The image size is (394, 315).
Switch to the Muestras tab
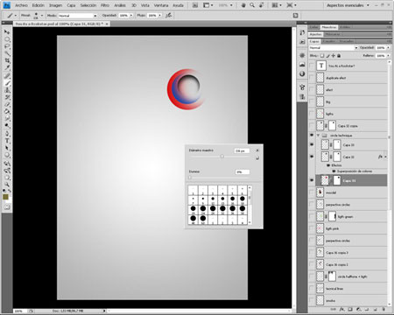click(329, 27)
